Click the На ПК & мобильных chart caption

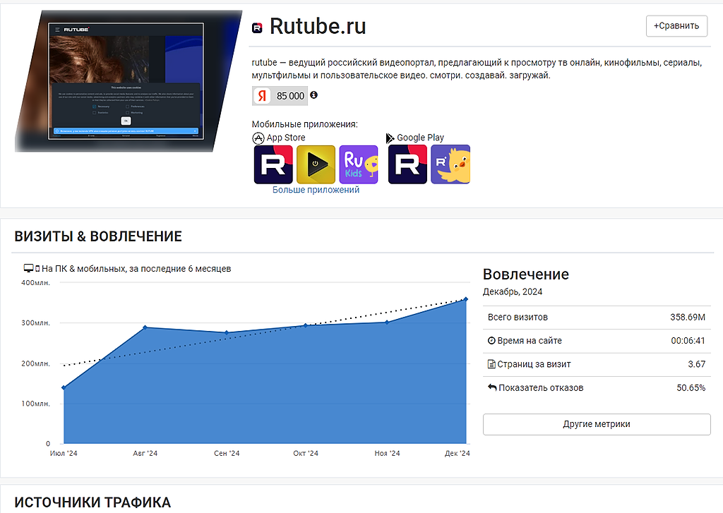pyautogui.click(x=136, y=268)
